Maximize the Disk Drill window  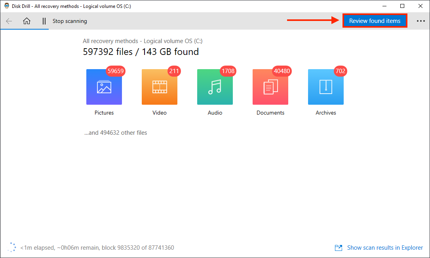(402, 6)
